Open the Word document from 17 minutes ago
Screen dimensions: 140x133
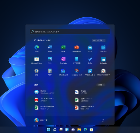[x=81, y=92]
